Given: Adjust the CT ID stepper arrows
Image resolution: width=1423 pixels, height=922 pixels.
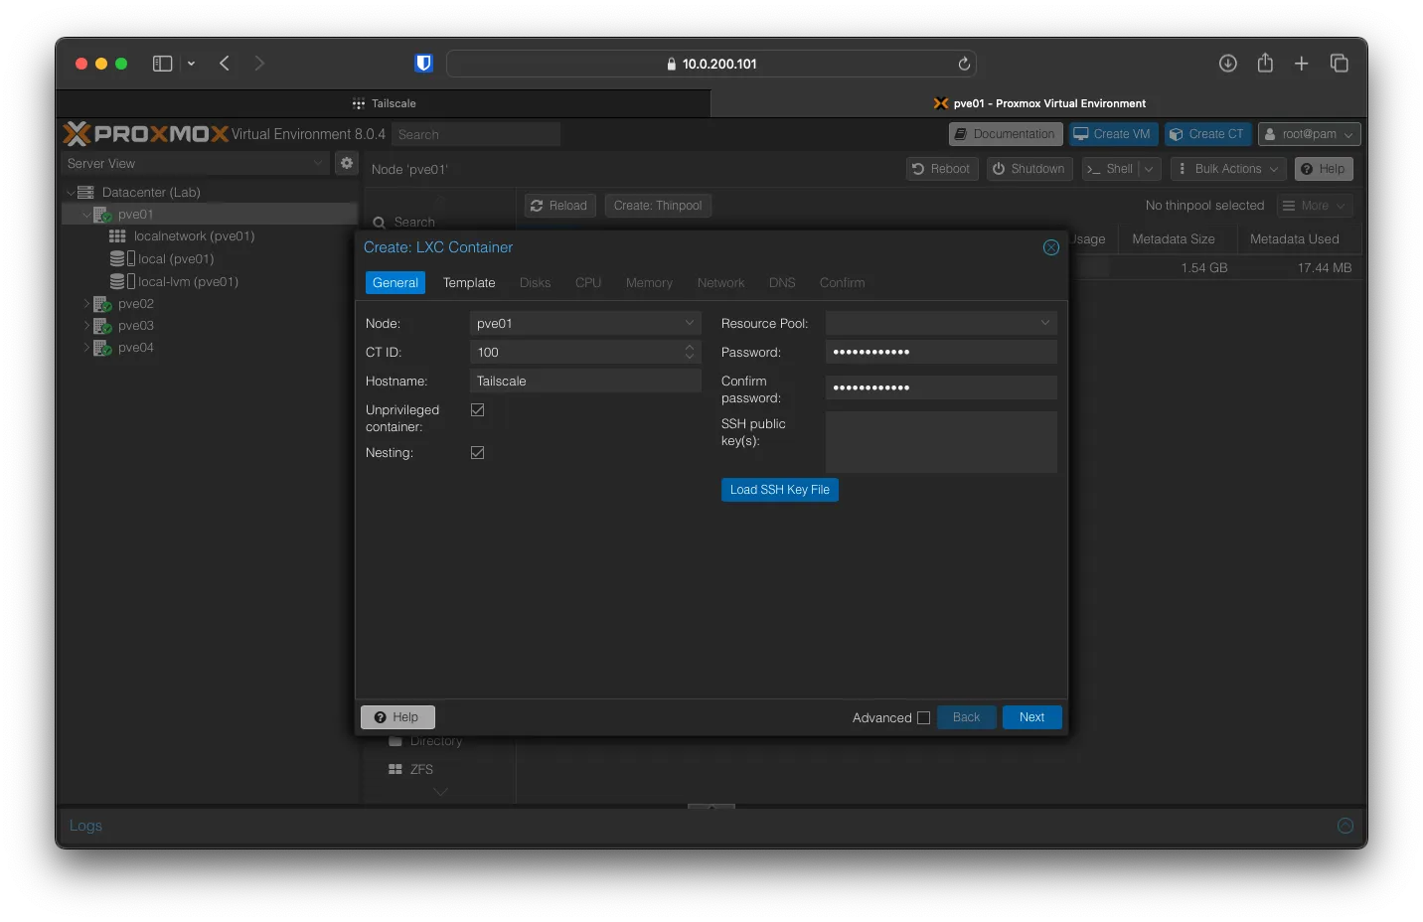Looking at the screenshot, I should point(690,352).
